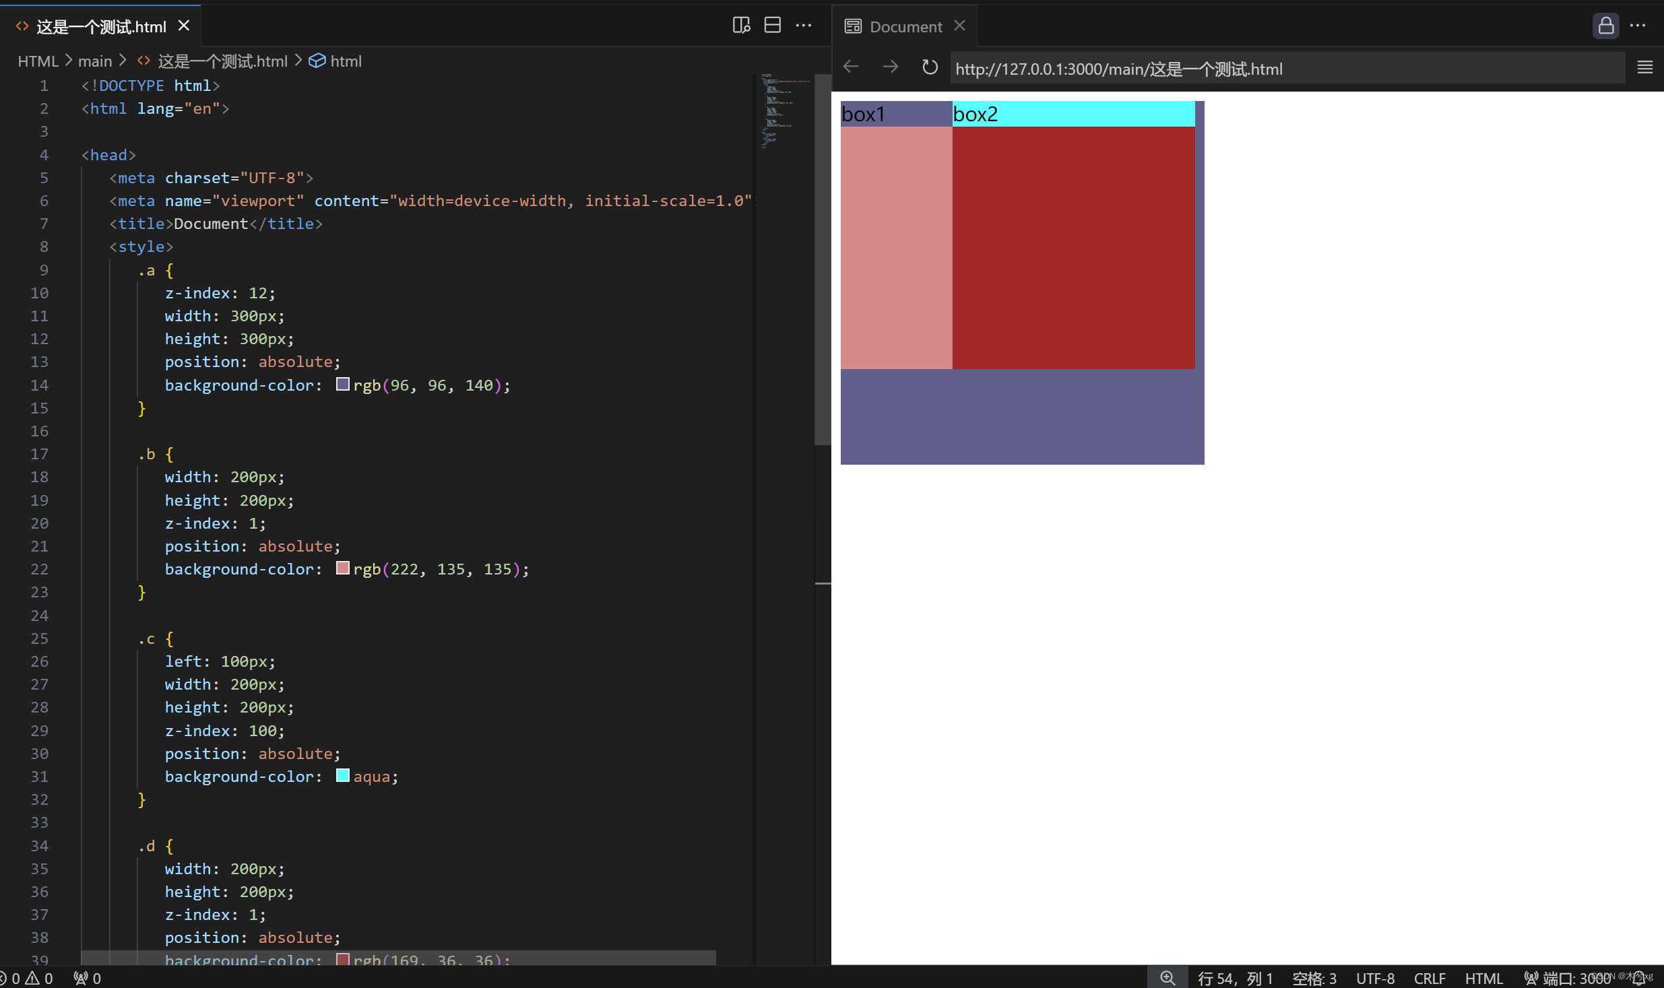1664x988 pixels.
Task: Reload the preview page
Action: point(930,67)
